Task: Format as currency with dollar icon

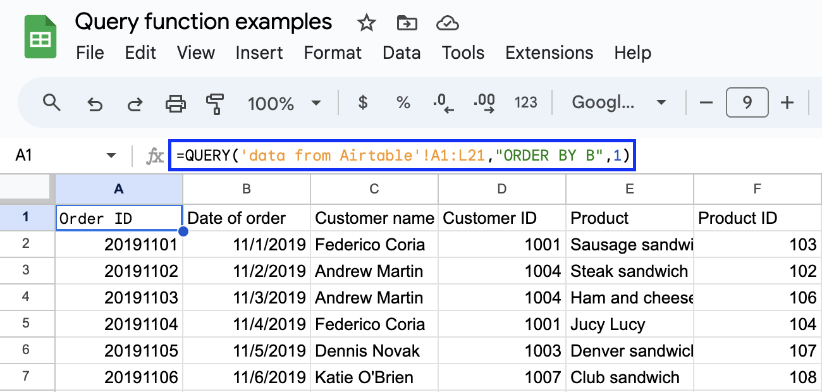Action: 362,102
